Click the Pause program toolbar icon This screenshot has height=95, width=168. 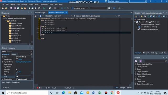[x=55, y=8]
